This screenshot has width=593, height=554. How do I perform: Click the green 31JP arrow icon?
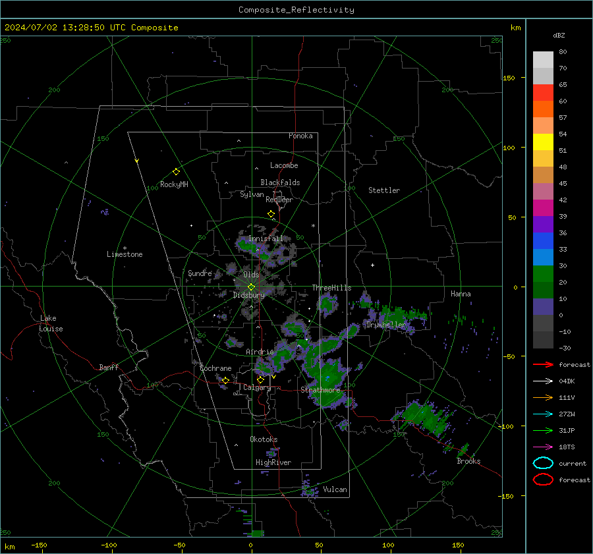(543, 430)
